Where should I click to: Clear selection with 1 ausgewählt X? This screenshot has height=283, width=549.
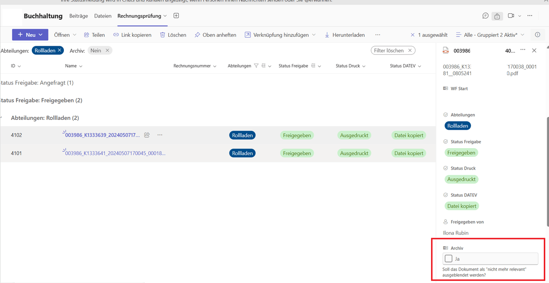(413, 35)
